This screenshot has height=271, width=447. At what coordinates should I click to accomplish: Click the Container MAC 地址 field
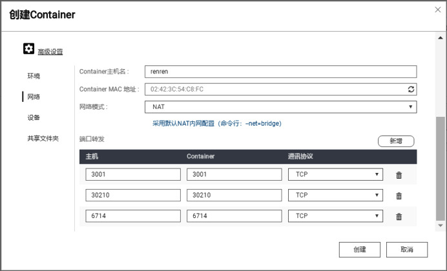pyautogui.click(x=281, y=90)
